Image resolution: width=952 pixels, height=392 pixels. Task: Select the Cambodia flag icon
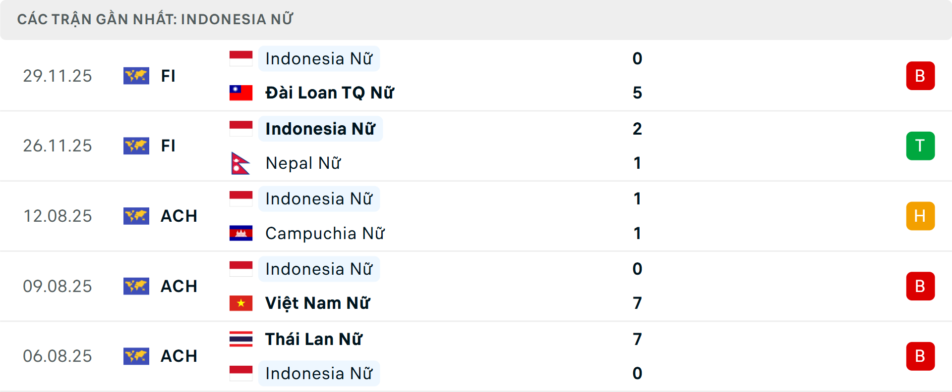point(241,233)
